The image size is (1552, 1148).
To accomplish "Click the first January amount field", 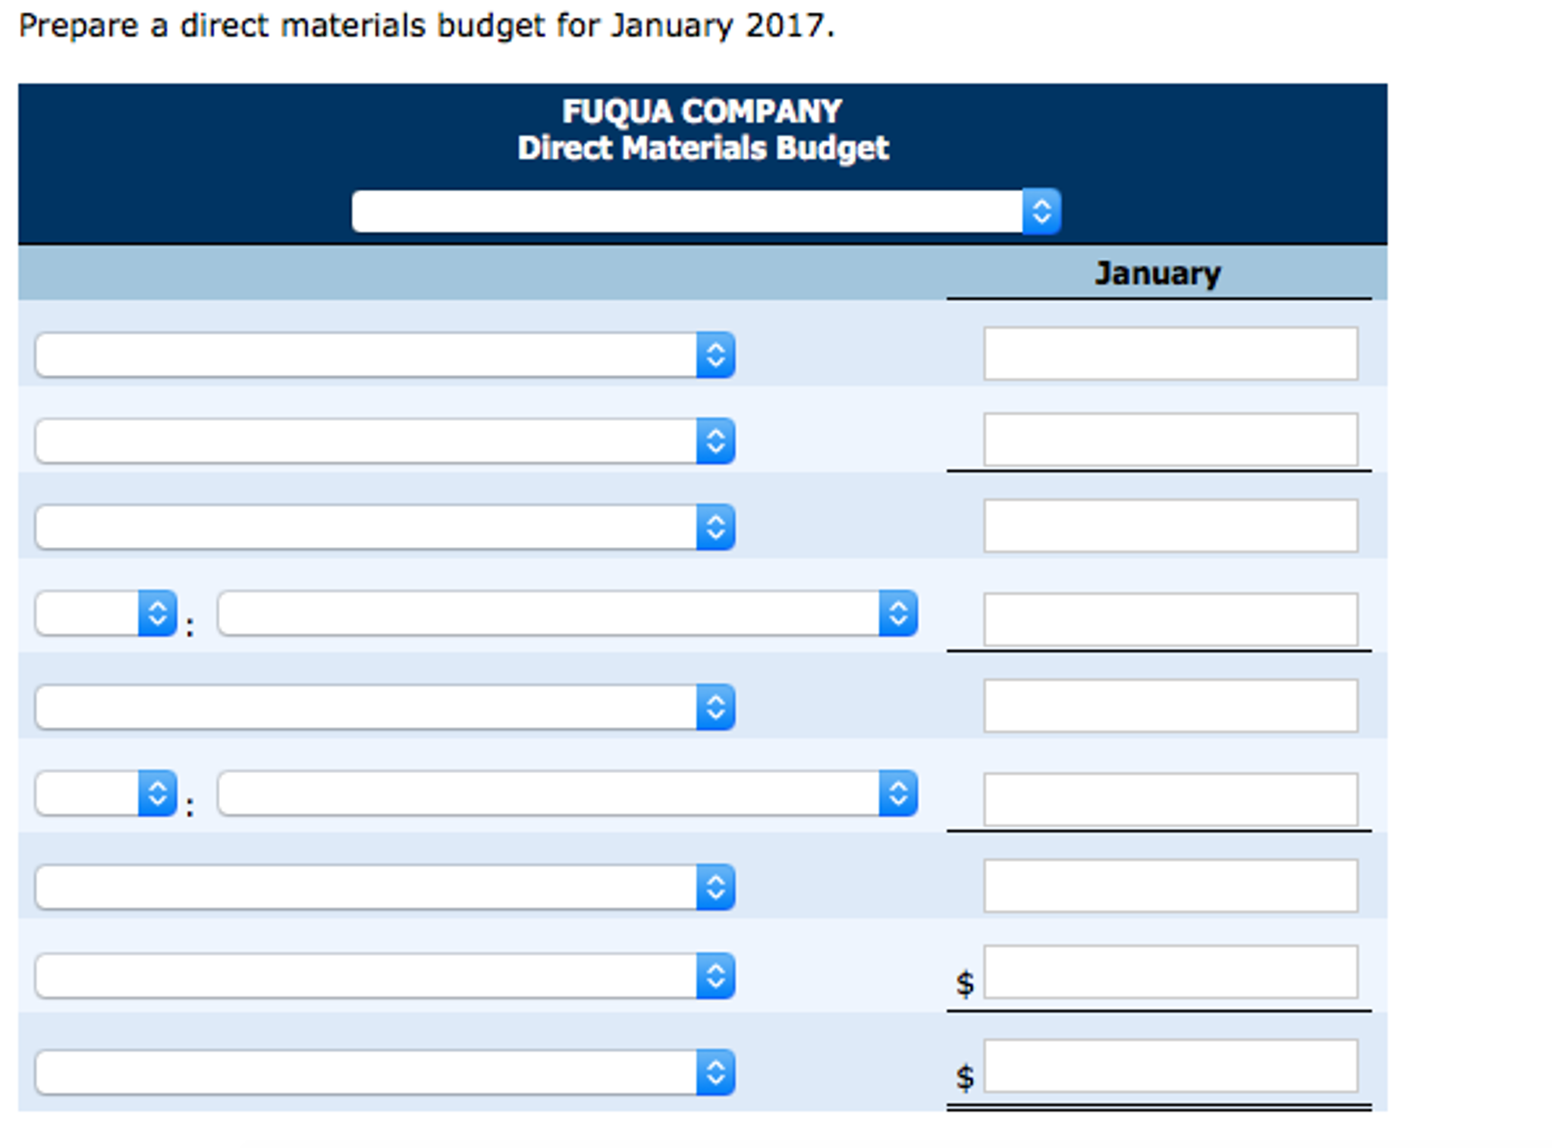I will (1170, 354).
